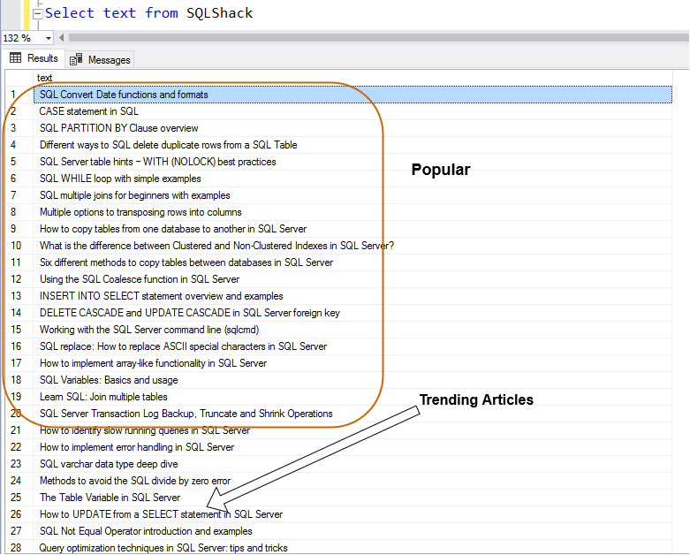Image resolution: width=690 pixels, height=555 pixels.
Task: Click 'SQL Not Equal Operator introduction' row
Action: (146, 531)
